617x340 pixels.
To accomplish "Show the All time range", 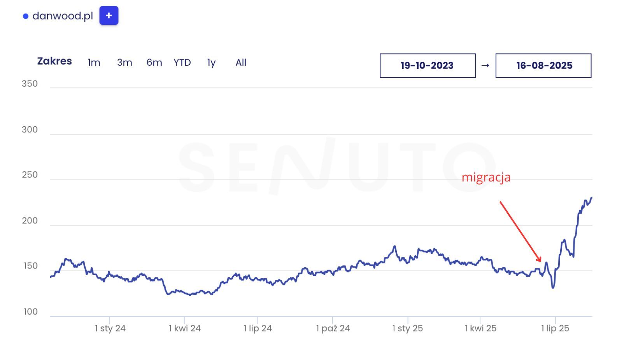I will pyautogui.click(x=241, y=63).
